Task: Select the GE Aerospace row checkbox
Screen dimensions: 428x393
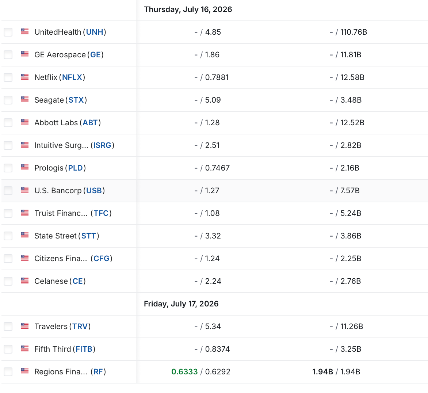Action: (x=8, y=55)
